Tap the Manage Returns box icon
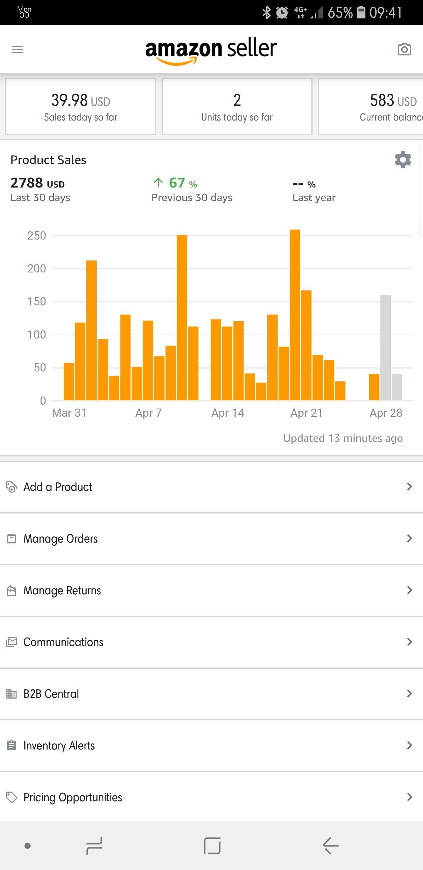 [11, 590]
